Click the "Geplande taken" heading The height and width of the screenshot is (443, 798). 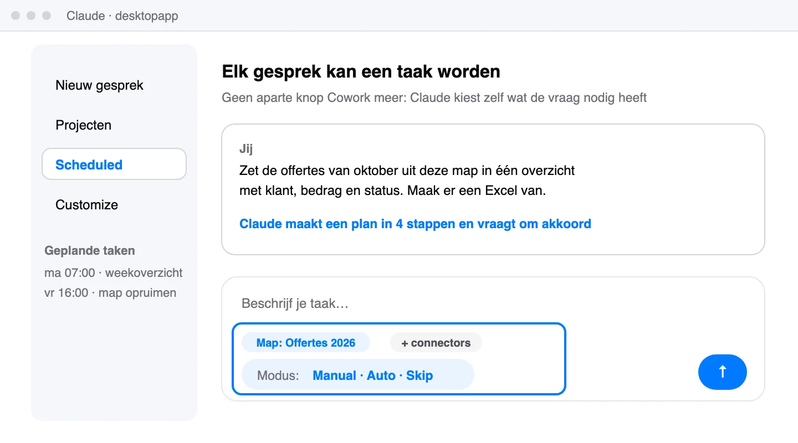click(90, 251)
